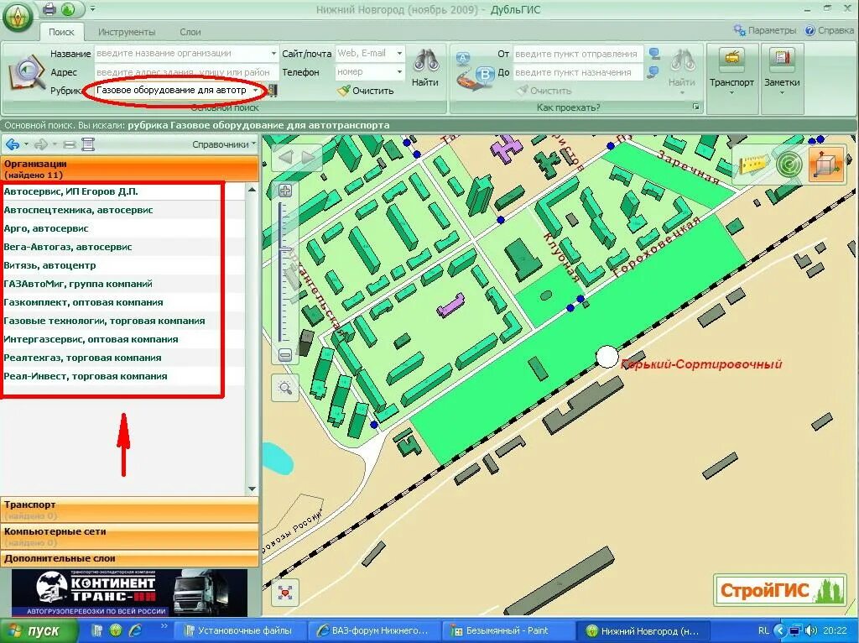Click the departure point input field
The height and width of the screenshot is (643, 859).
[x=578, y=54]
